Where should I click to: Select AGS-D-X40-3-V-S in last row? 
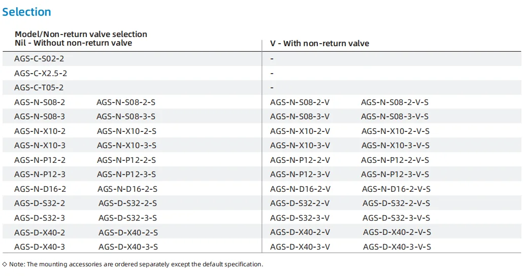[x=397, y=247]
